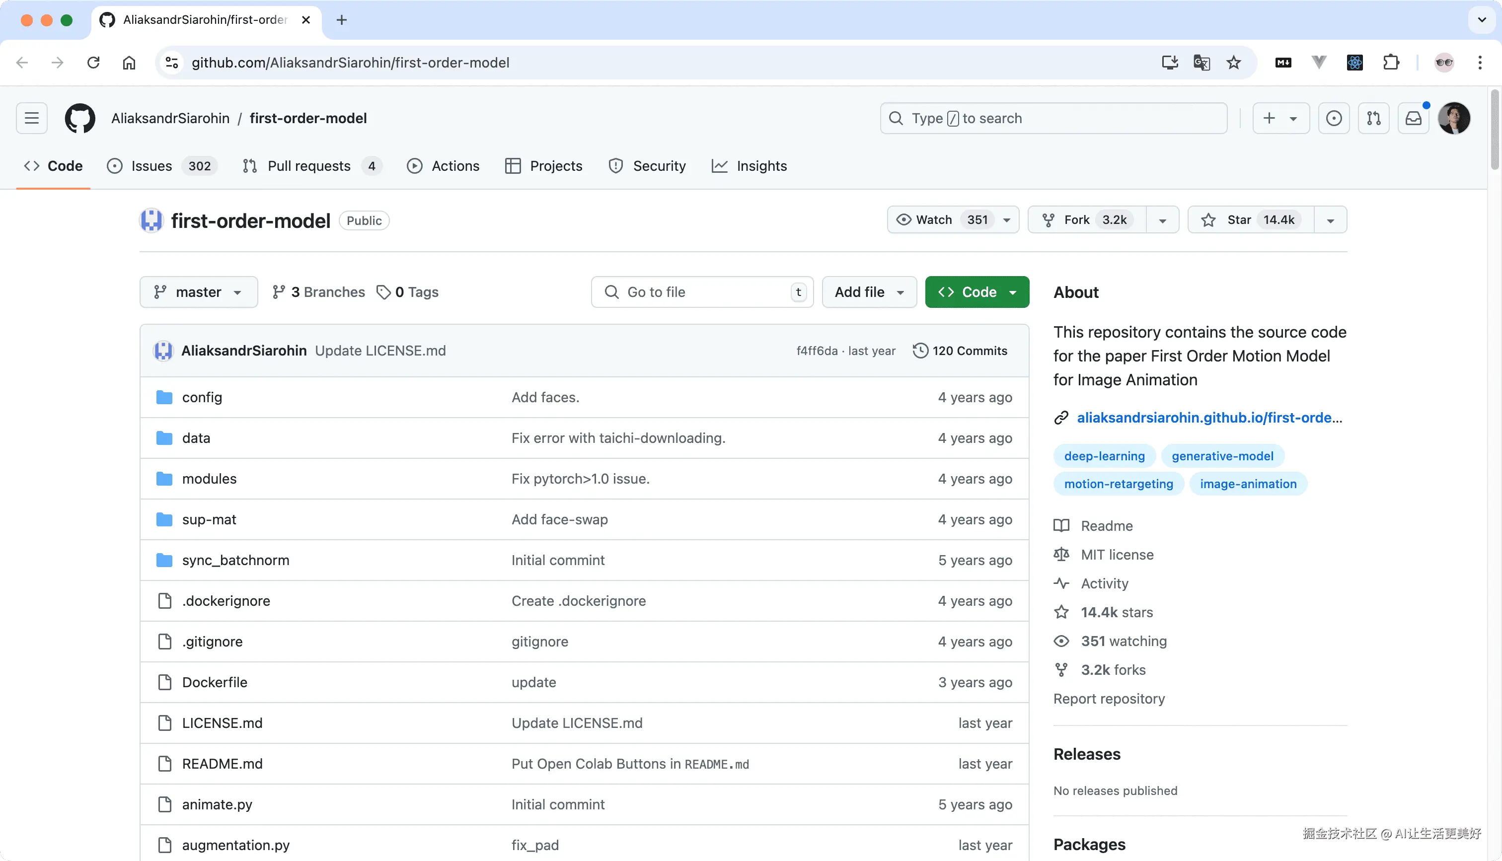Switch to the Issues tab
This screenshot has height=861, width=1502.
[151, 165]
